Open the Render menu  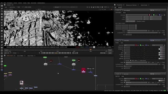[20, 3]
